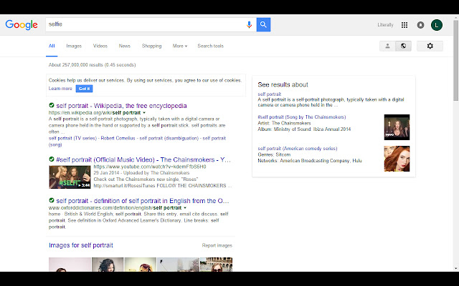Click 'Genres: Sitcom' text
This screenshot has height=286, width=459.
(274, 154)
